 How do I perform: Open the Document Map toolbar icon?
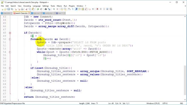click(x=83, y=9)
